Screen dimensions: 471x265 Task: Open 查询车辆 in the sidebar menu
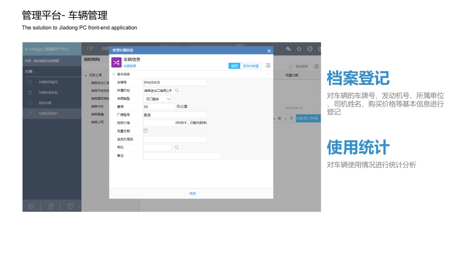tap(45, 103)
